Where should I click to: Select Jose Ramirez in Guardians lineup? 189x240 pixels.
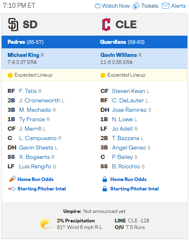click(x=129, y=110)
